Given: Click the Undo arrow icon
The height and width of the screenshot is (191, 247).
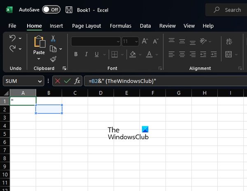Looking at the screenshot, I should coord(12,38).
